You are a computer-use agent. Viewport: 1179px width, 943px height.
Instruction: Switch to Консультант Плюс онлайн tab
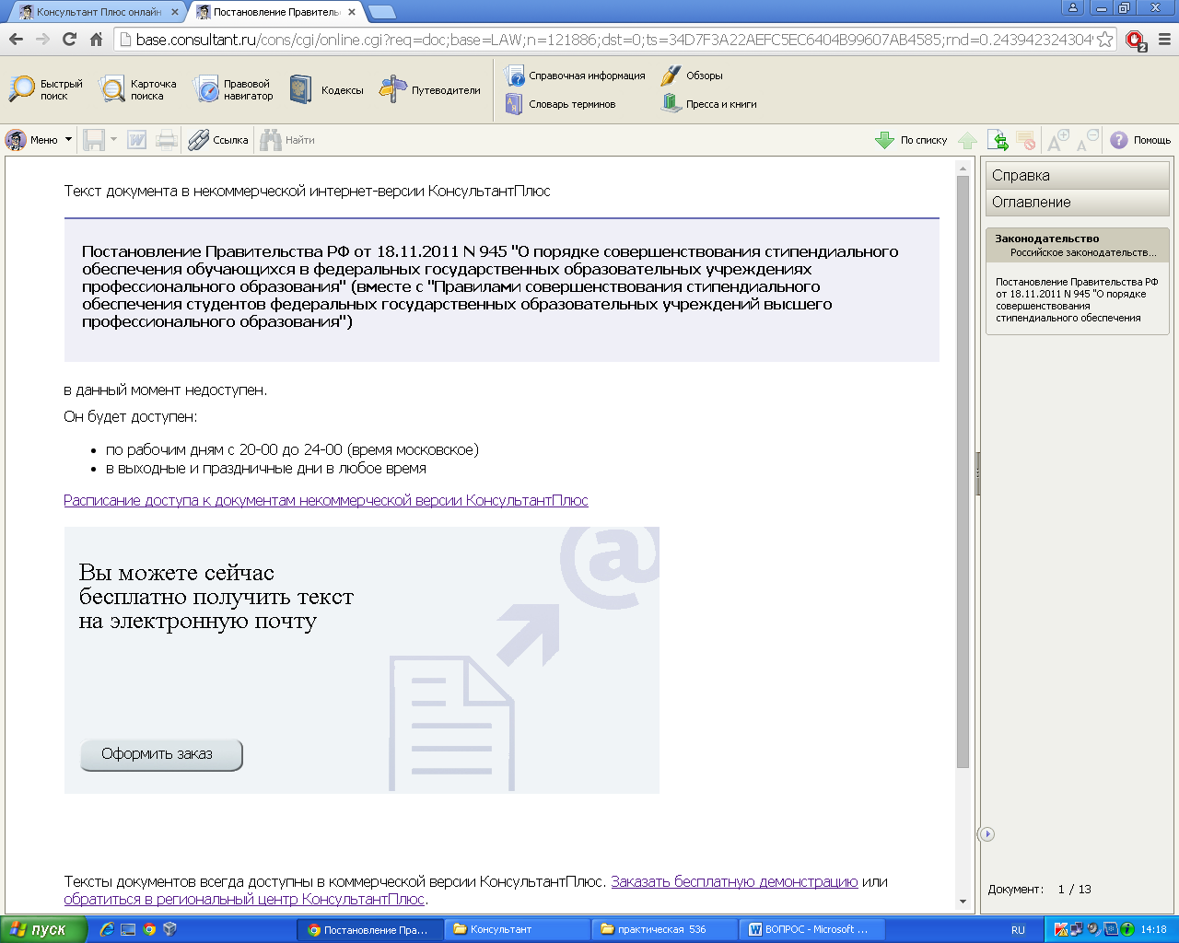[97, 12]
